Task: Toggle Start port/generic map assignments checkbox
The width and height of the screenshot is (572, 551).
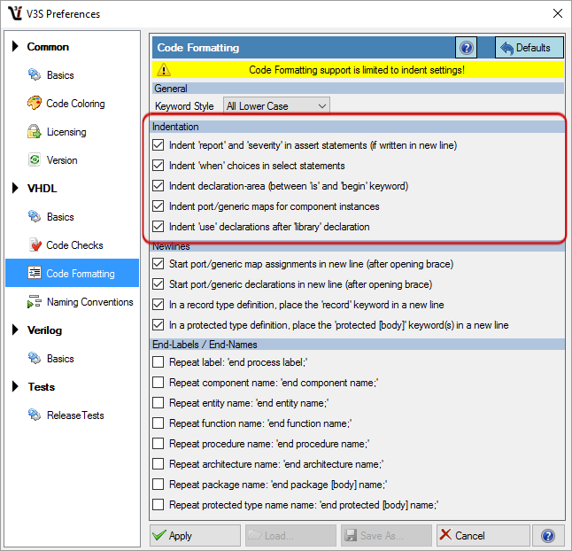Action: (x=158, y=263)
